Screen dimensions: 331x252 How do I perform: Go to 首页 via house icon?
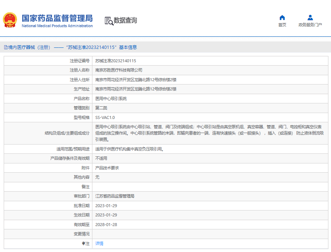(x=282, y=17)
